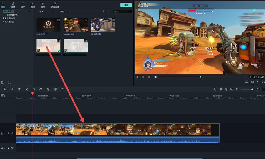
Task: Click the split (scissors) tool in timeline toolbar
Action: point(27,89)
